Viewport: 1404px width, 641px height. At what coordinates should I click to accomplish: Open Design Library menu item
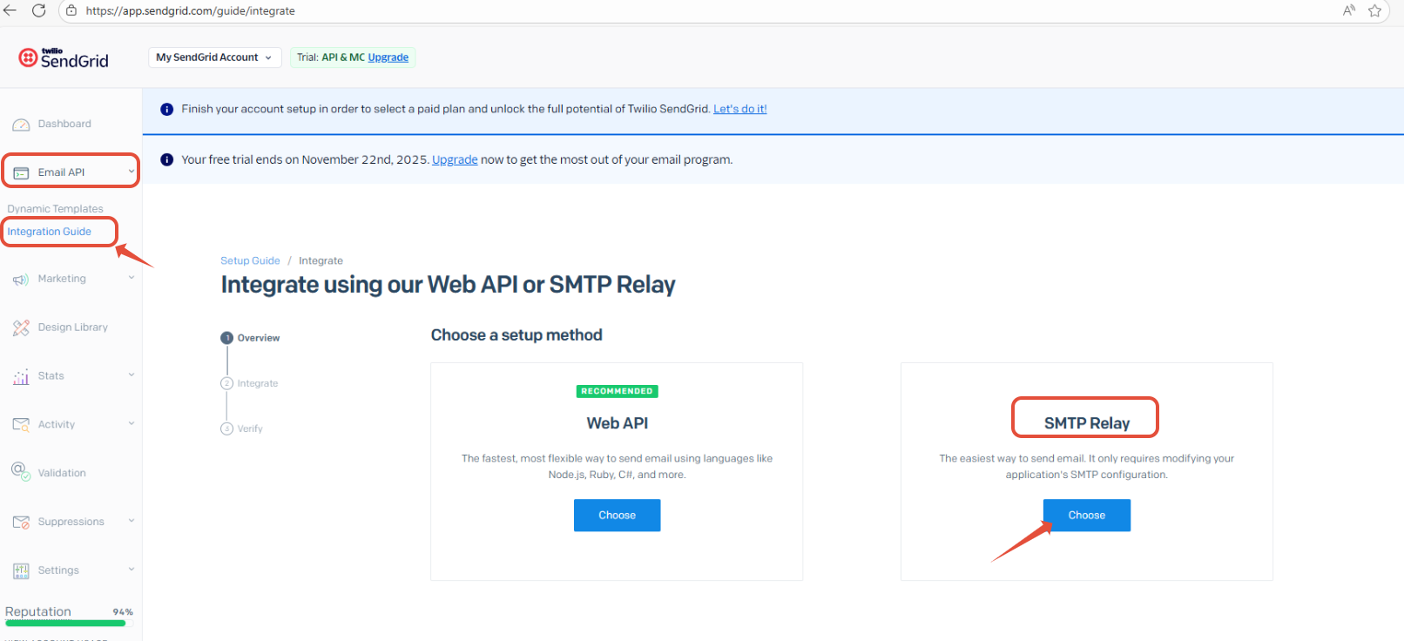(x=73, y=327)
